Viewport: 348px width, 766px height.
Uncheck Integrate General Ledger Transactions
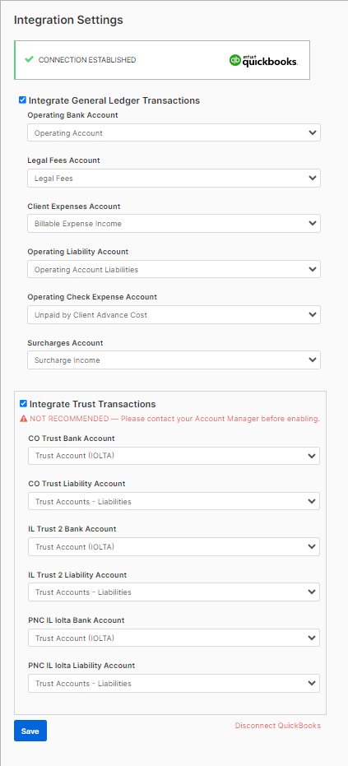(x=22, y=100)
